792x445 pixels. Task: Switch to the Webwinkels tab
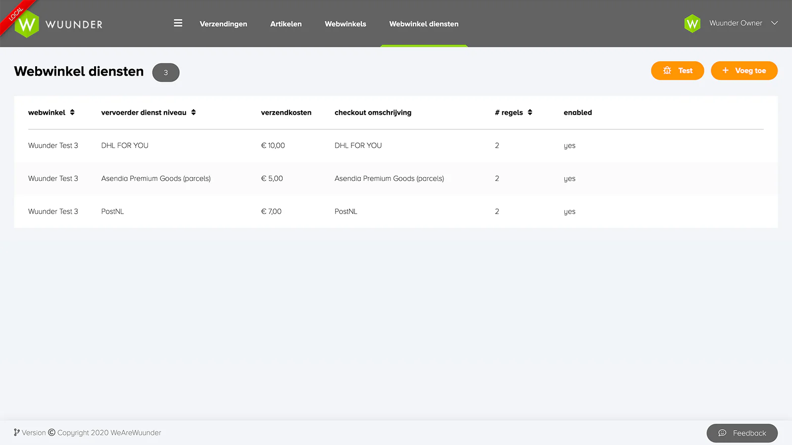(346, 24)
